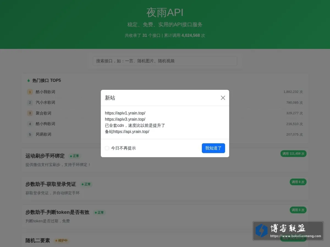The height and width of the screenshot is (247, 330).
Task: Click the 我知道了 button
Action: click(213, 148)
